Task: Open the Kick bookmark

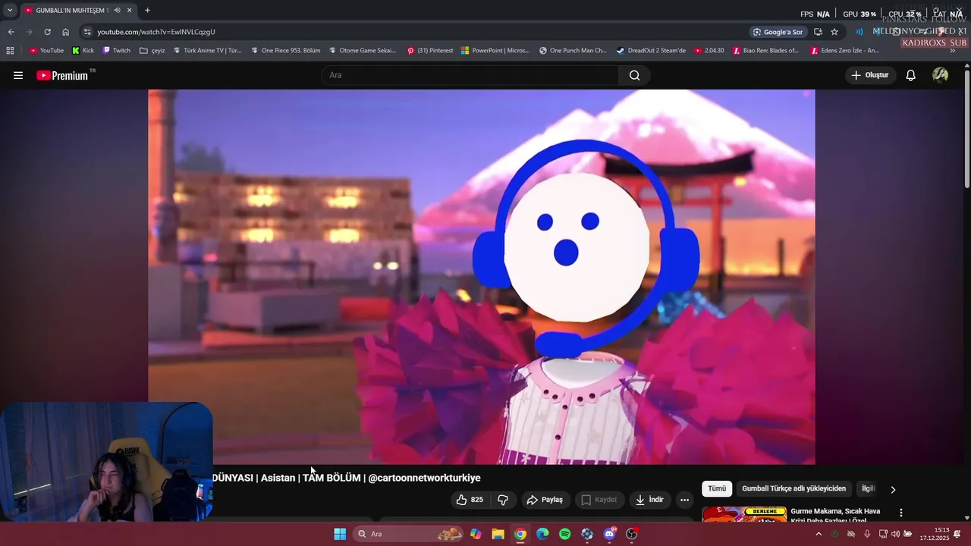Action: point(83,51)
